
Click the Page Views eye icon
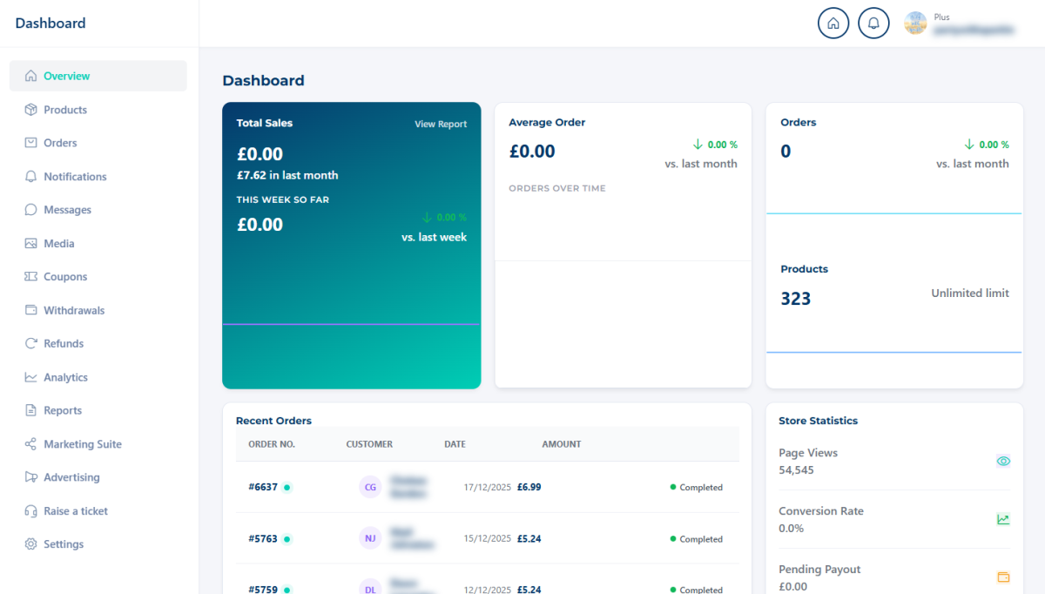tap(1003, 462)
